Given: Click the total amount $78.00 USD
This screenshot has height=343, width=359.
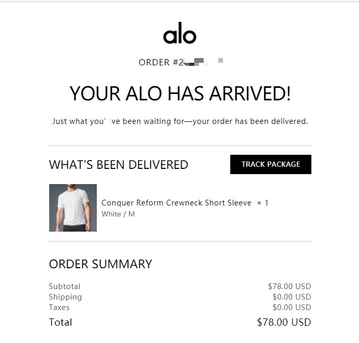Looking at the screenshot, I should coord(284,322).
